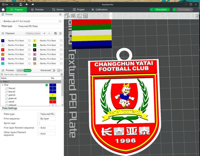The height and width of the screenshot is (156, 200).
Task: Select the blue.stl part
Action: click(x=12, y=92)
